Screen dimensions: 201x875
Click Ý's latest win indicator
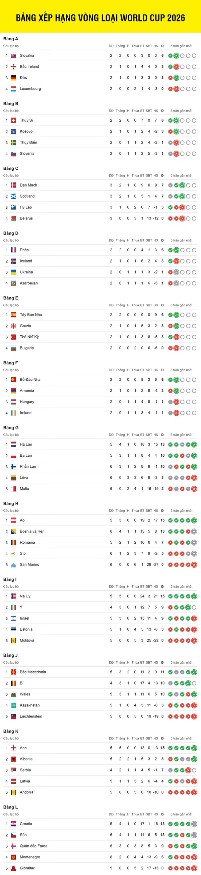point(188,608)
